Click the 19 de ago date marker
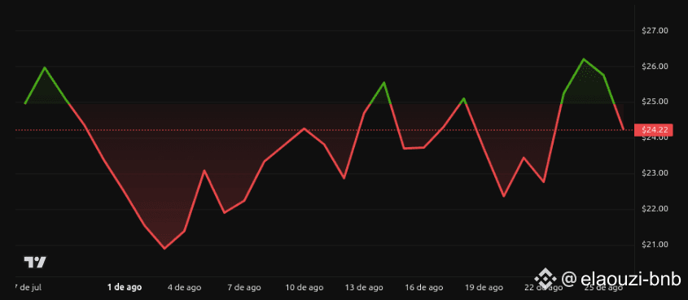 (484, 288)
